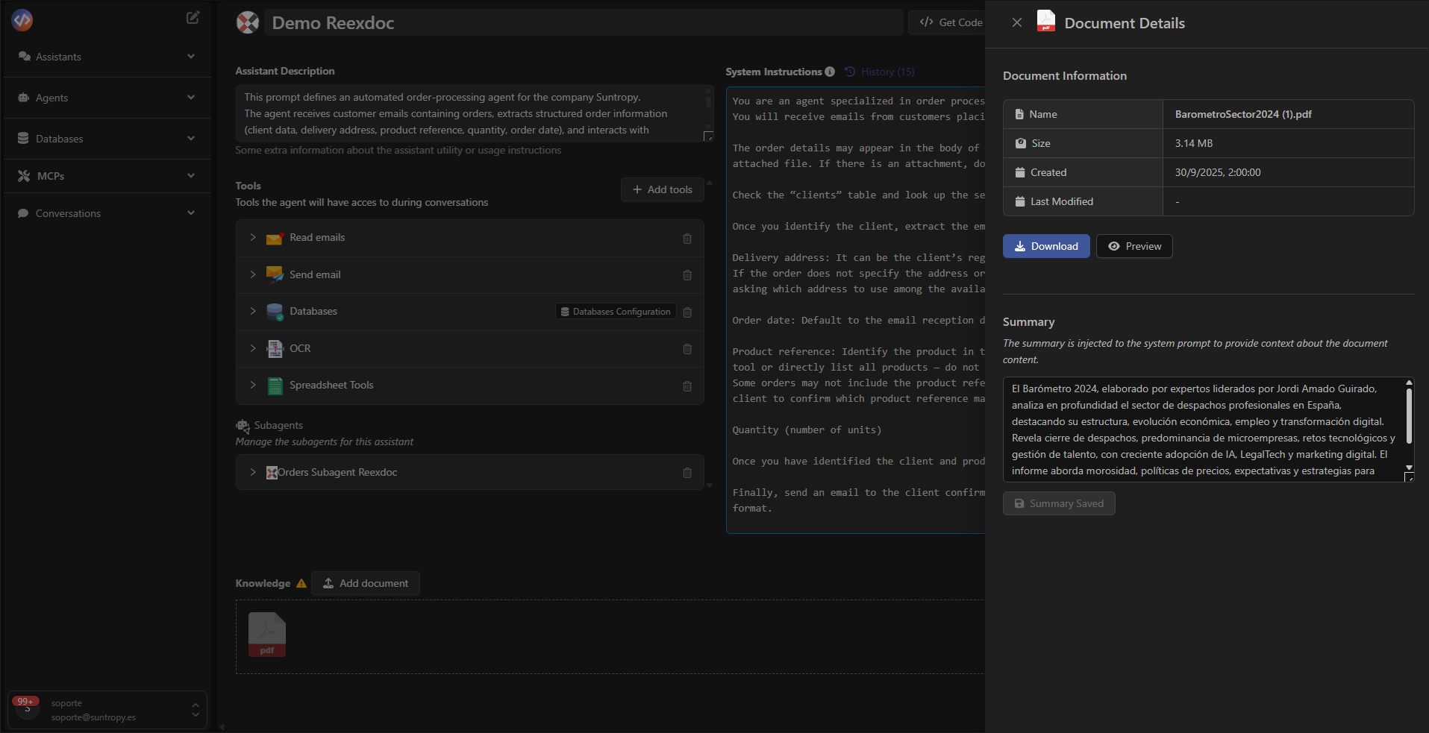Image resolution: width=1429 pixels, height=733 pixels.
Task: Open the History (15) link
Action: (x=880, y=72)
